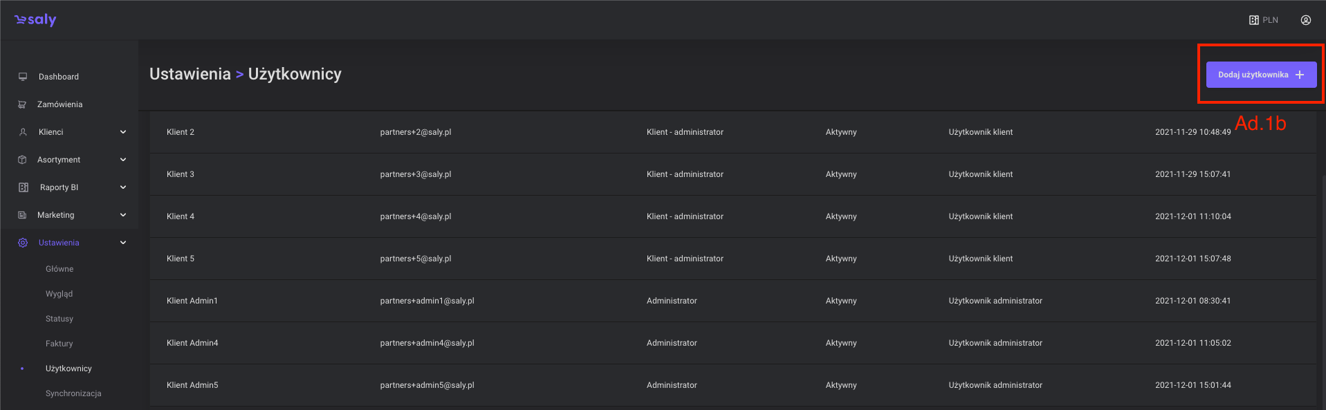
Task: Go to the Synchronizacja settings page
Action: pos(73,393)
